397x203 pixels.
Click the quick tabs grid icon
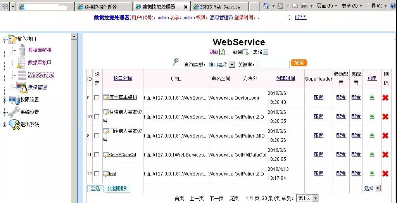tap(5, 7)
